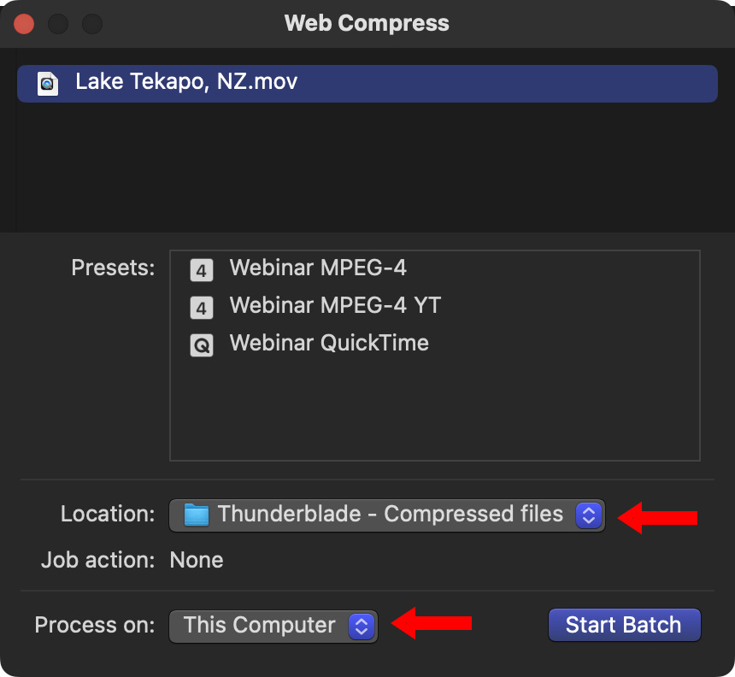Click the MPEG-4 icon beside Webinar MPEG-4

(x=202, y=271)
